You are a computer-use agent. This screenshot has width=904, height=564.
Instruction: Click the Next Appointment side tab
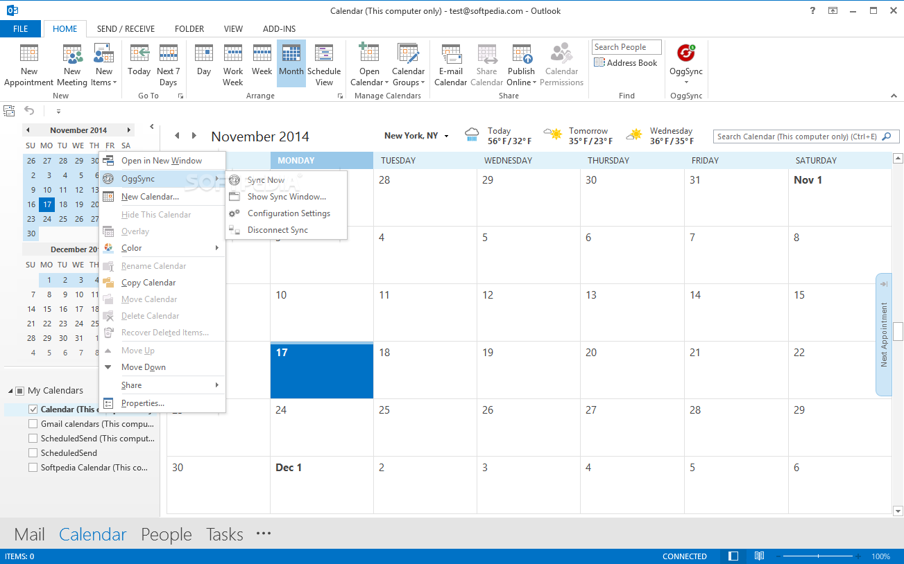883,334
